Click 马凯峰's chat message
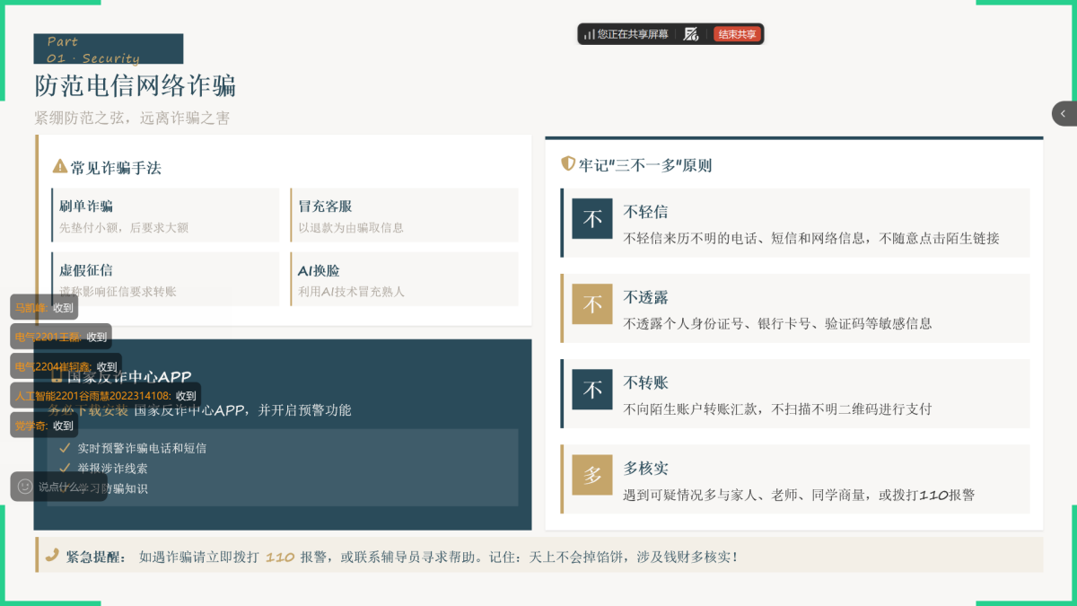 (44, 307)
